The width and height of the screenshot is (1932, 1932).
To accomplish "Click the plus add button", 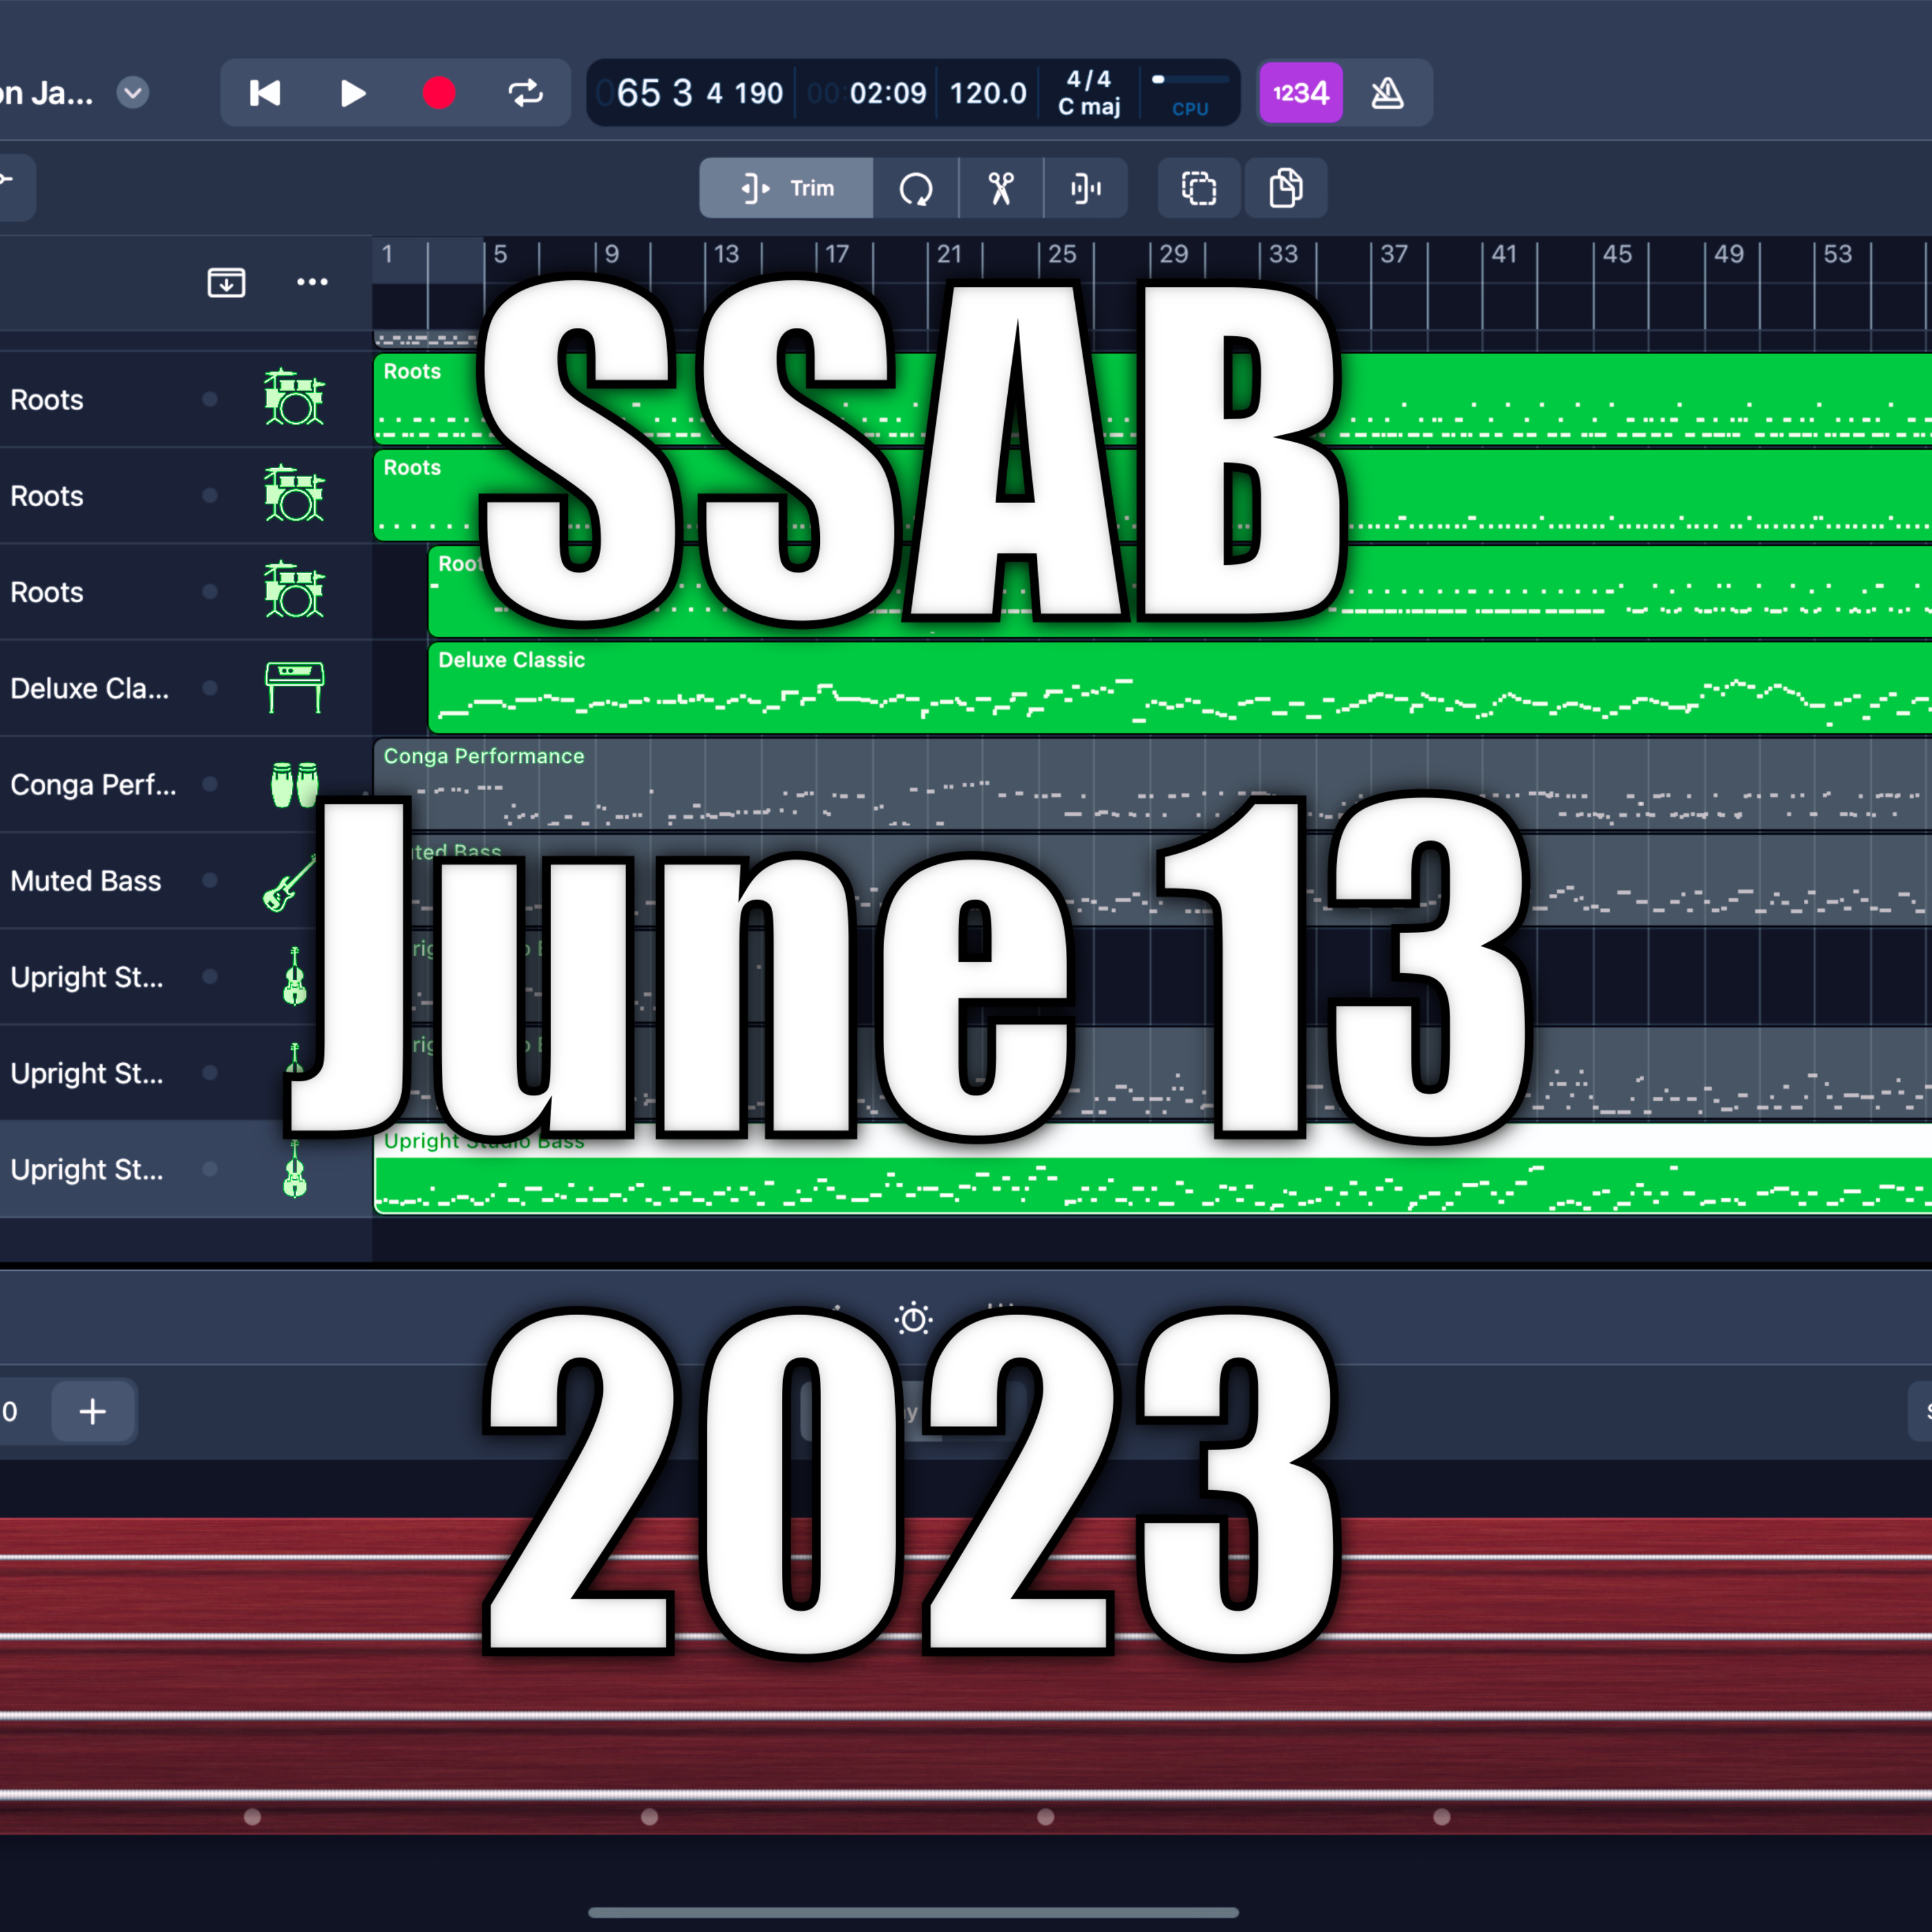I will click(x=93, y=1411).
